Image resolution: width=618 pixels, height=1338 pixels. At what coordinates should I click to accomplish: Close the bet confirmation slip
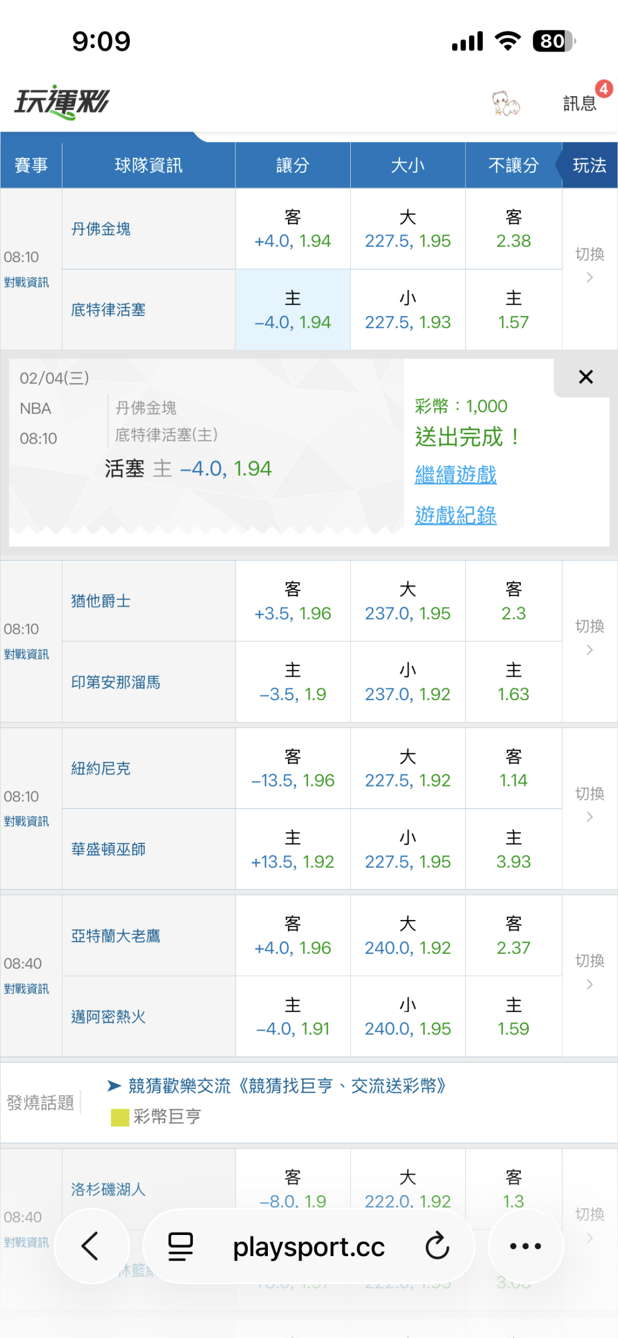585,377
